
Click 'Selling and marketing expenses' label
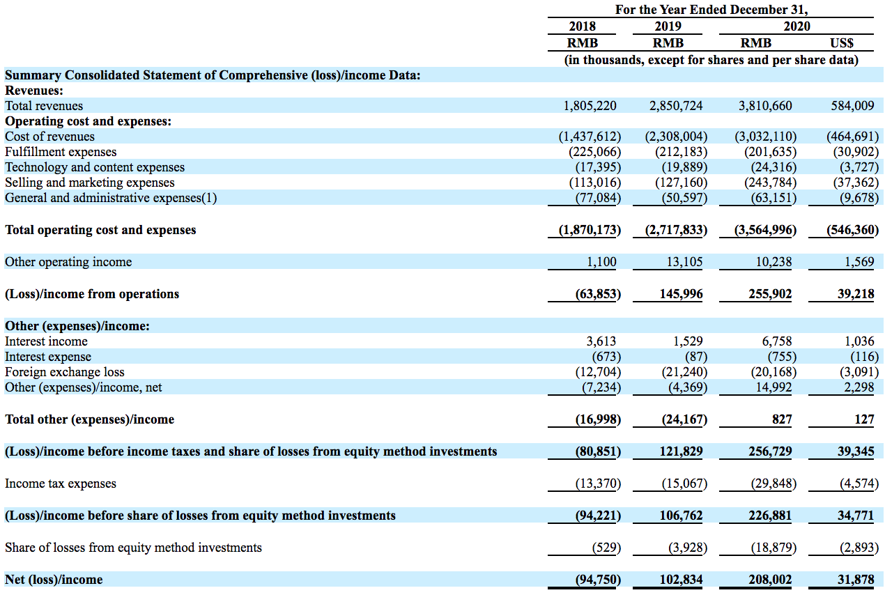point(90,183)
